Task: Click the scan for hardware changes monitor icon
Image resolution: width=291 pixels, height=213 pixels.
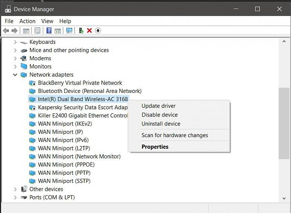Action: coord(69,31)
